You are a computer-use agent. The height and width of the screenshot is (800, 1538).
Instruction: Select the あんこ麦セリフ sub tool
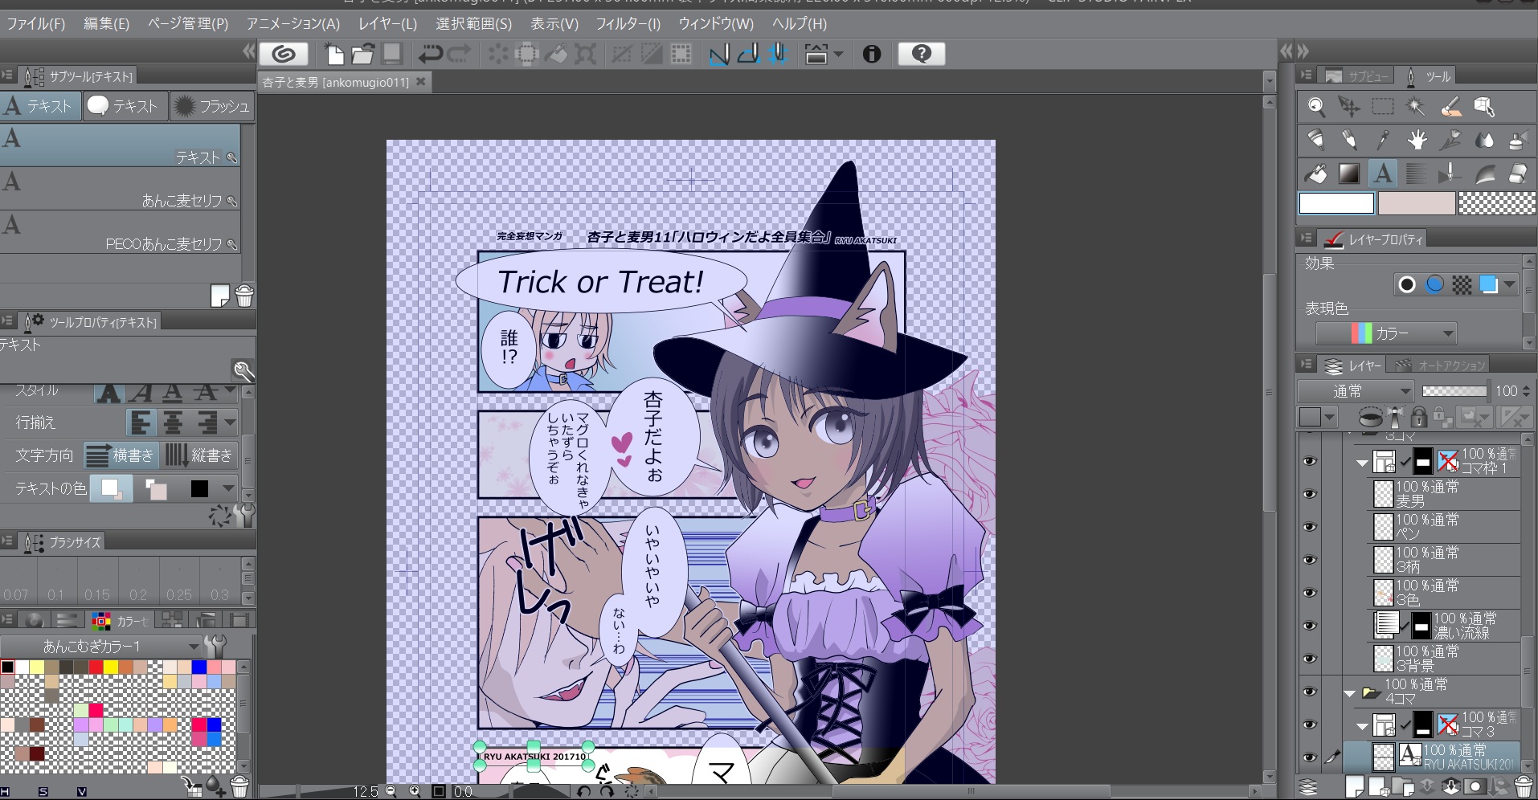tap(120, 189)
